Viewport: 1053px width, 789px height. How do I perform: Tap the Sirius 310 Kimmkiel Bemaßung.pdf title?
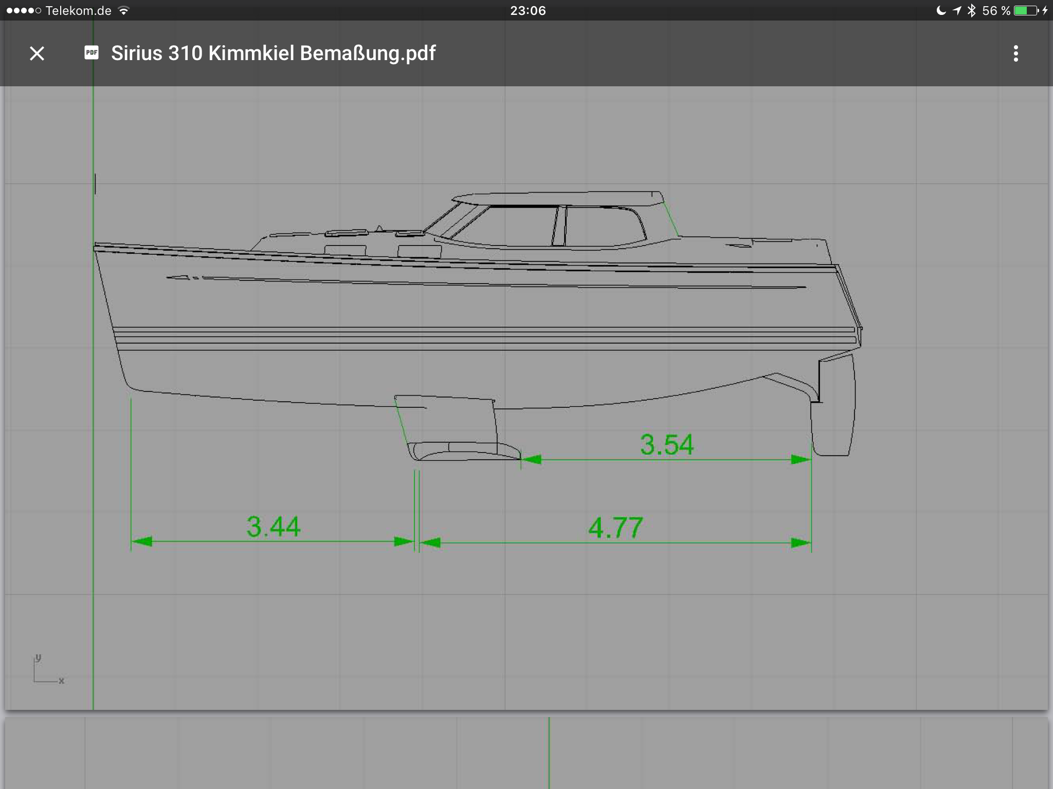coord(273,53)
